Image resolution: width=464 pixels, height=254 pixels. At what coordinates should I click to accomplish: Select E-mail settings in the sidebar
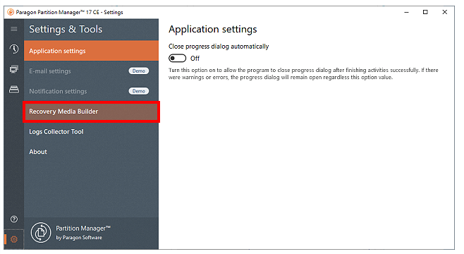pos(91,71)
